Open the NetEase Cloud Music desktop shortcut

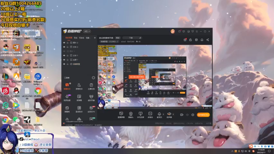pos(5,92)
